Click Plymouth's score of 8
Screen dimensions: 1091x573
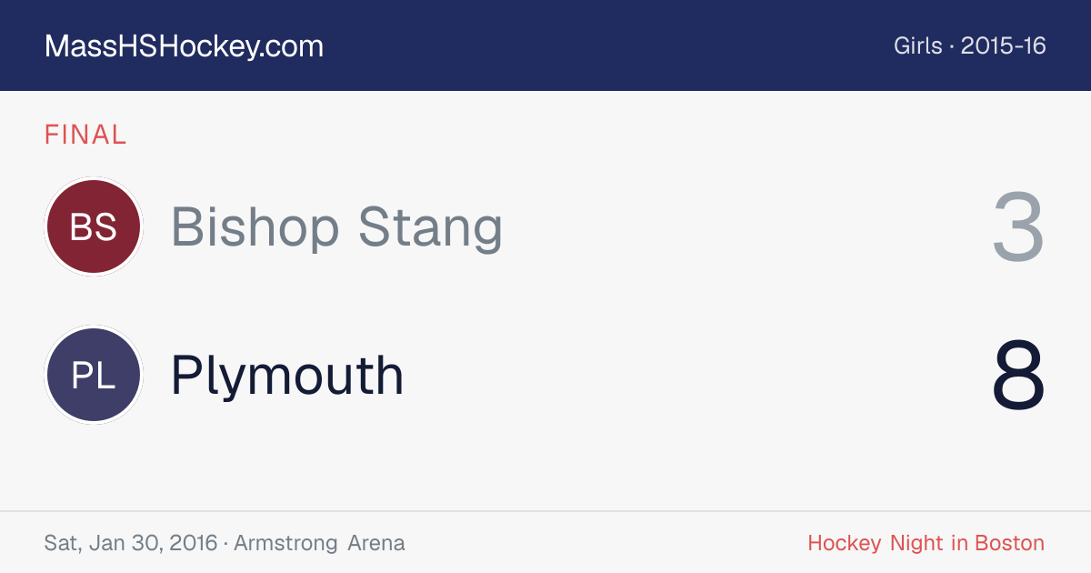click(1018, 376)
